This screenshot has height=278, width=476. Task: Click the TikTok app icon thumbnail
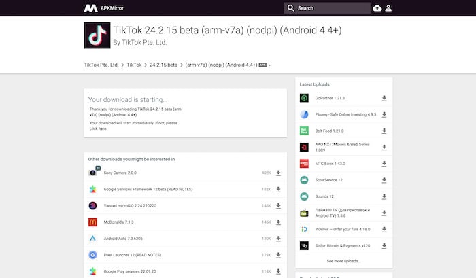[97, 35]
